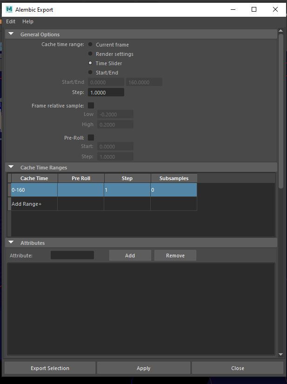Click the Step column header
The image size is (287, 384).
click(x=127, y=178)
